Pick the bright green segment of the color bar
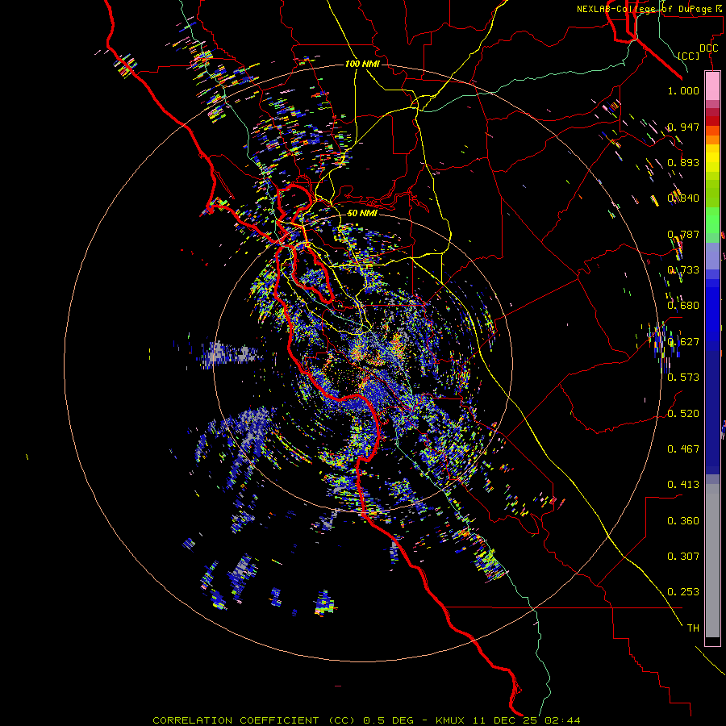The width and height of the screenshot is (726, 726). coord(712,220)
